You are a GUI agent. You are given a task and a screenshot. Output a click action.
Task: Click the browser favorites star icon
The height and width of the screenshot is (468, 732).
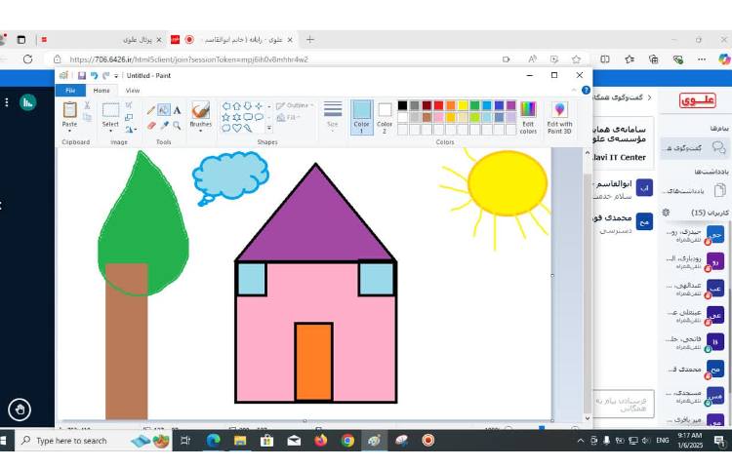(576, 59)
